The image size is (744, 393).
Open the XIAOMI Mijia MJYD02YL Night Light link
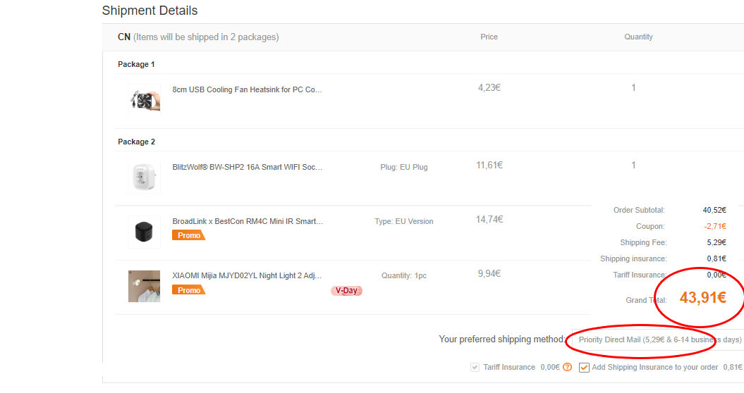[x=247, y=275]
